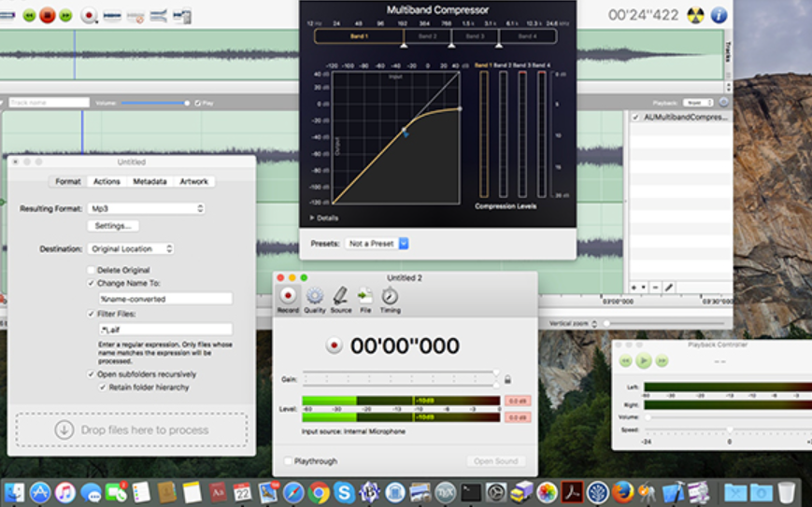Click the record button in main editor toolbar
This screenshot has height=507, width=812.
tap(89, 16)
